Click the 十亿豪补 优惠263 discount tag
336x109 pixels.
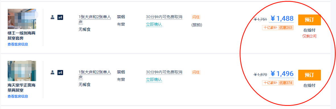click(278, 28)
